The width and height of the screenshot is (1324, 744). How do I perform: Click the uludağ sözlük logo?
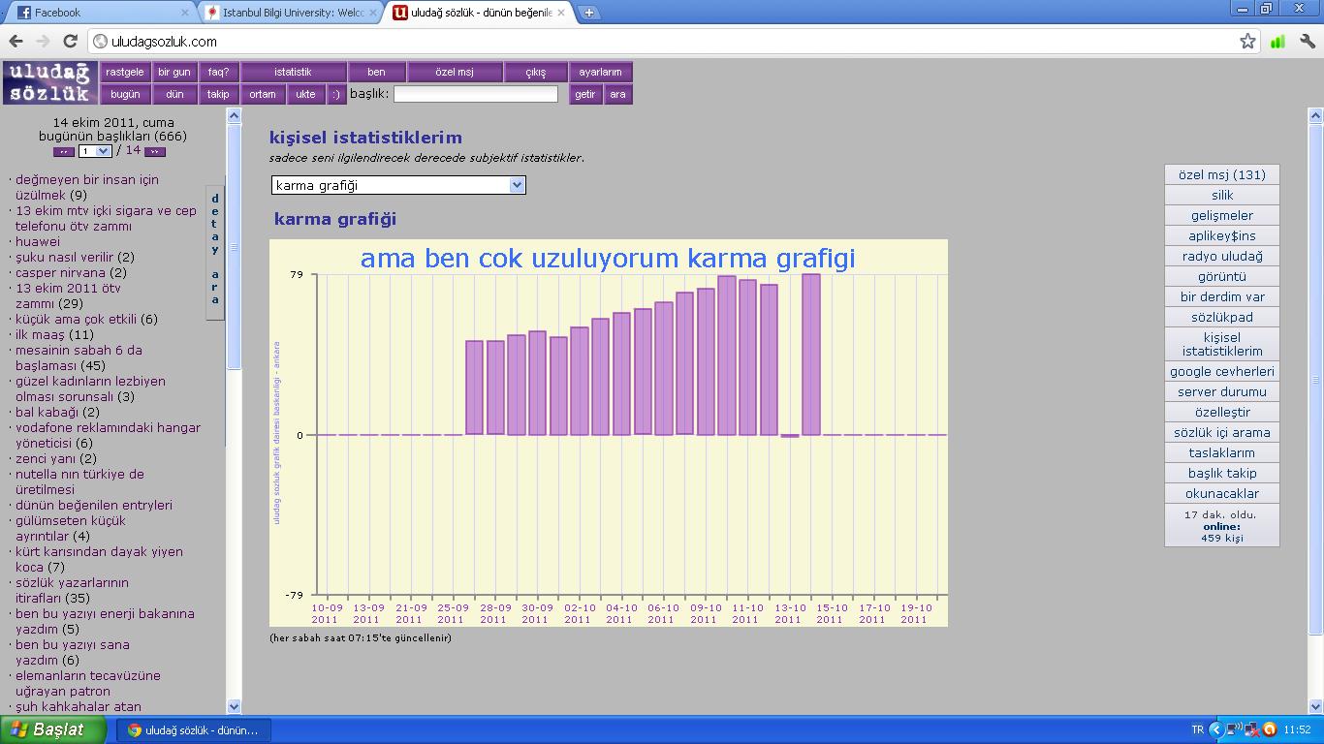click(49, 82)
